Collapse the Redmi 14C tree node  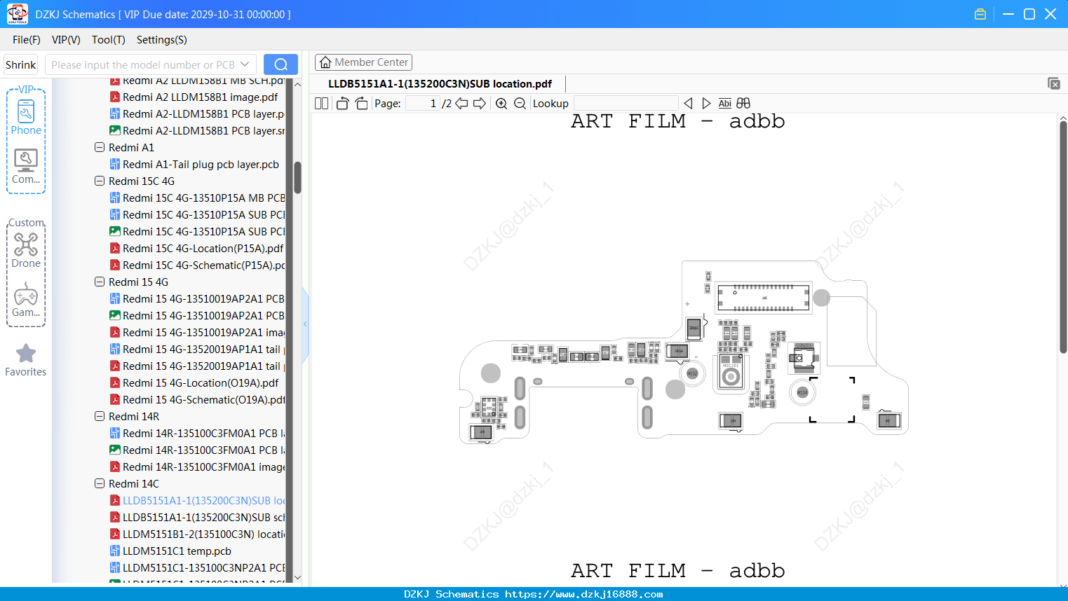[x=100, y=484]
